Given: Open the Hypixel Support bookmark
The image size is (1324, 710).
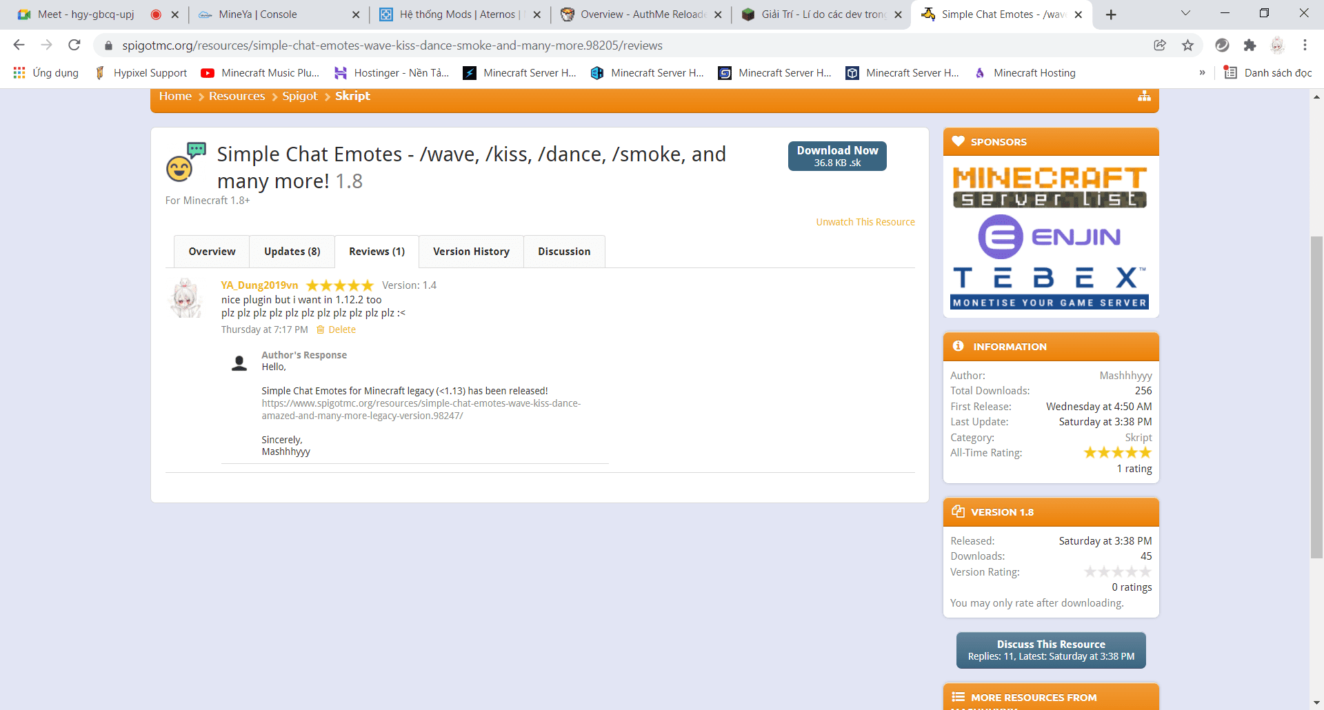Looking at the screenshot, I should (141, 72).
